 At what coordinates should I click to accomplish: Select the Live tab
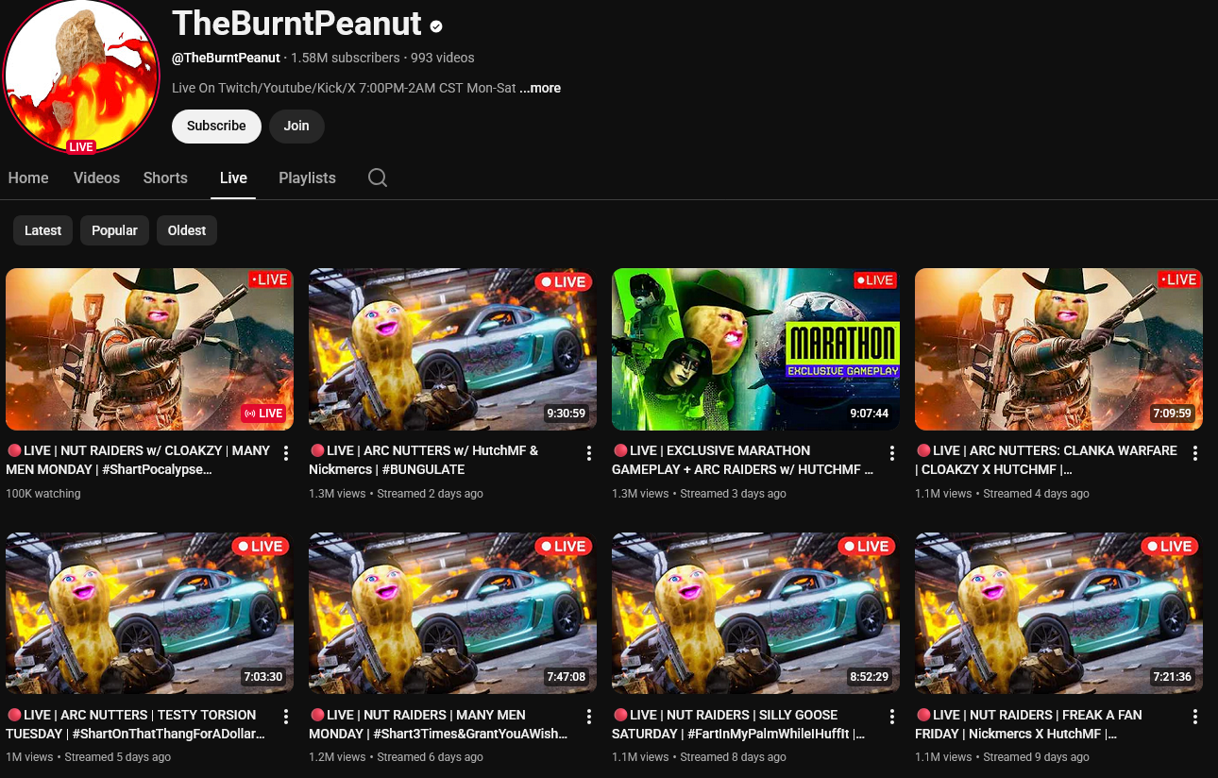pos(233,178)
